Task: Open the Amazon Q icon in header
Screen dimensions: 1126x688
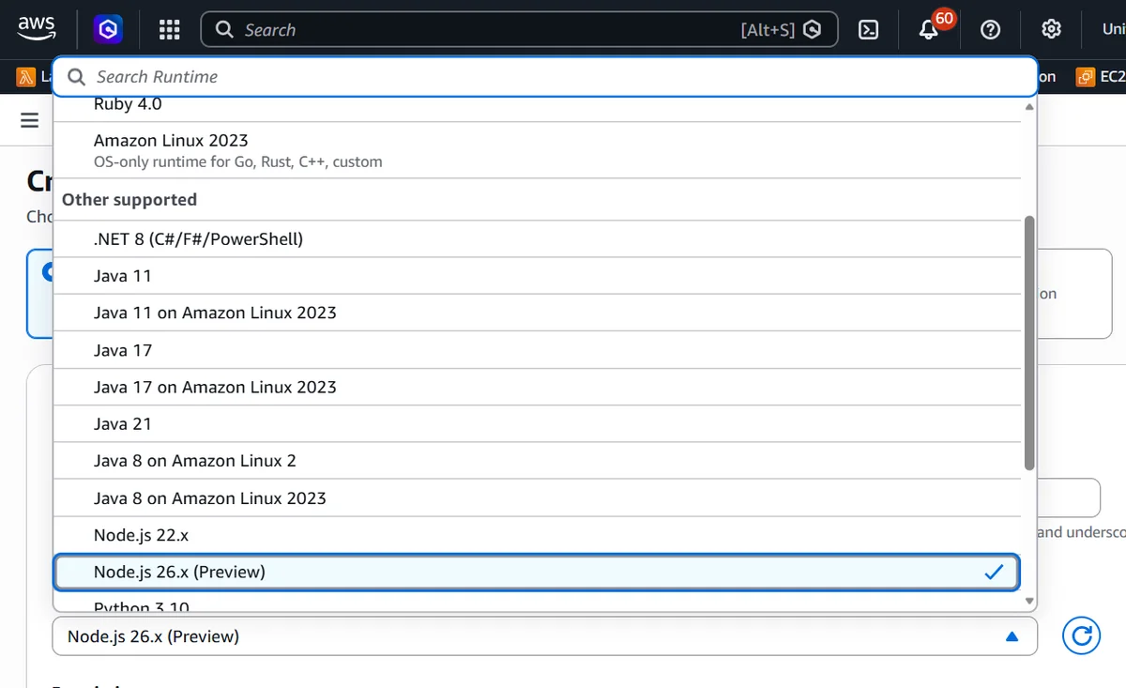Action: (108, 30)
